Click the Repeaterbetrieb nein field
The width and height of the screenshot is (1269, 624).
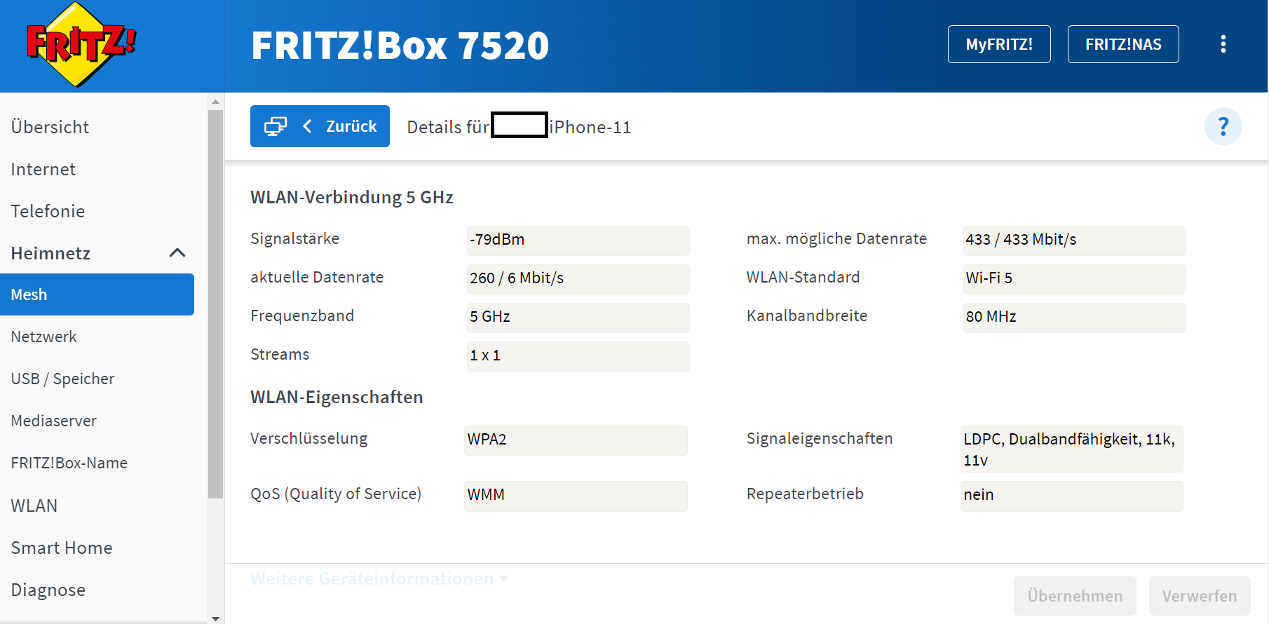tap(1072, 495)
